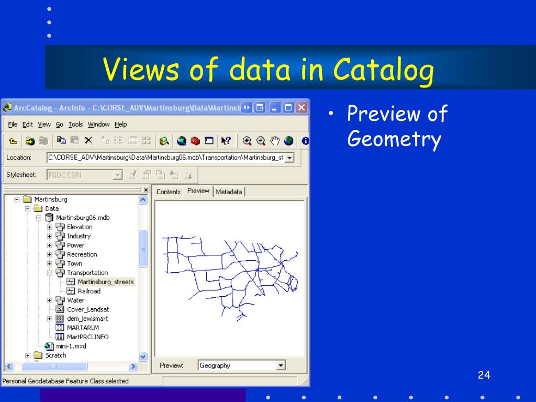This screenshot has width=536, height=402.
Task: Click catalog tree scroll down arrow
Action: (143, 356)
